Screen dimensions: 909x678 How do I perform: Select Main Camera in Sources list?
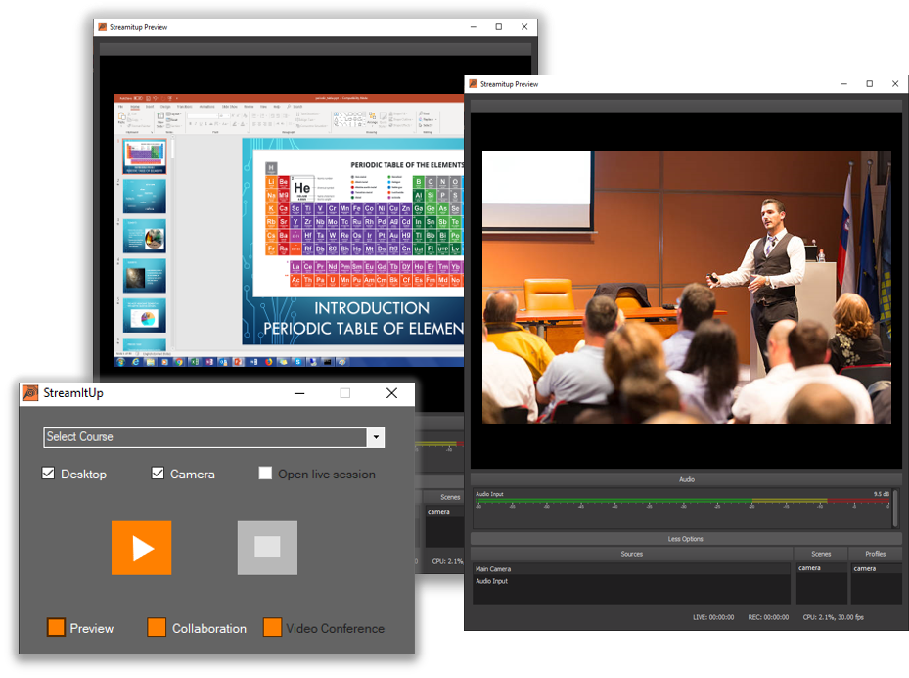(631, 569)
